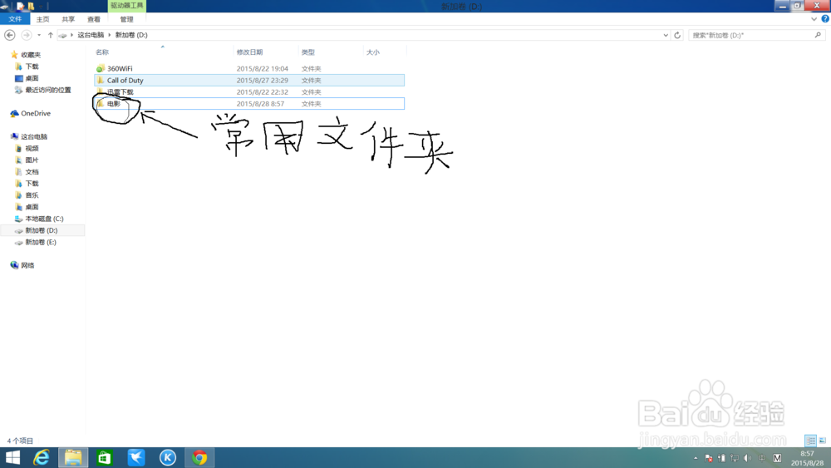Click 这台电脑 in address breadcrumb
Image resolution: width=831 pixels, height=468 pixels.
(x=91, y=35)
